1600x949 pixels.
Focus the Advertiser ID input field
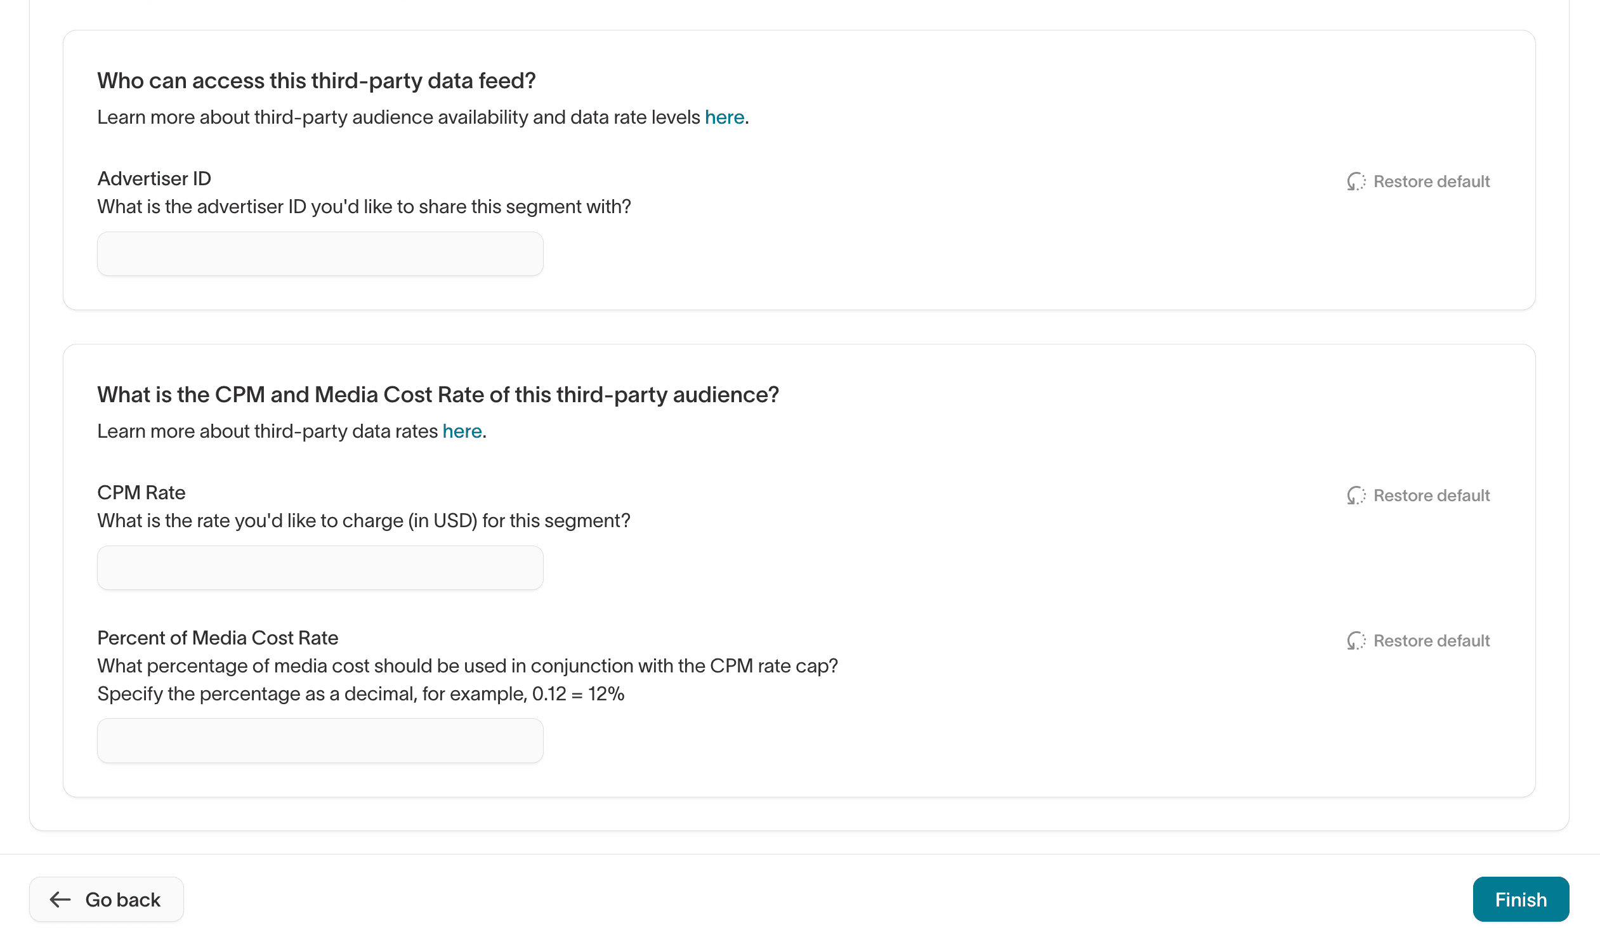coord(320,254)
